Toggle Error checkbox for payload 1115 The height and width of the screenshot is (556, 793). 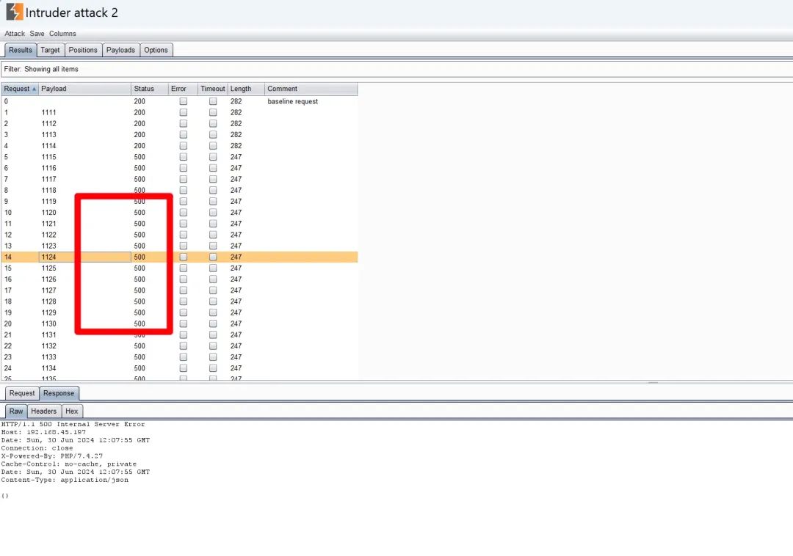coord(184,157)
